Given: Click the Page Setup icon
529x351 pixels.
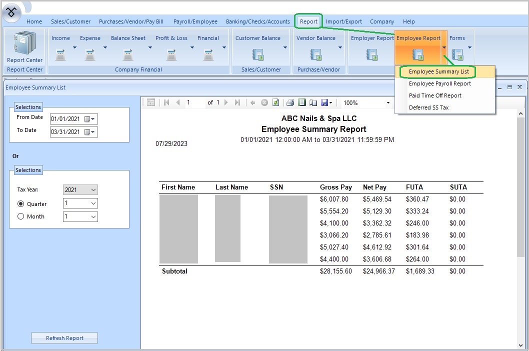Looking at the screenshot, I should pyautogui.click(x=313, y=102).
